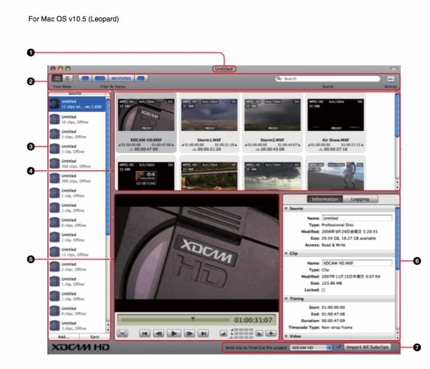430x369 pixels.
Task: Click the clip browser vertical scrollbar
Action: (397, 115)
